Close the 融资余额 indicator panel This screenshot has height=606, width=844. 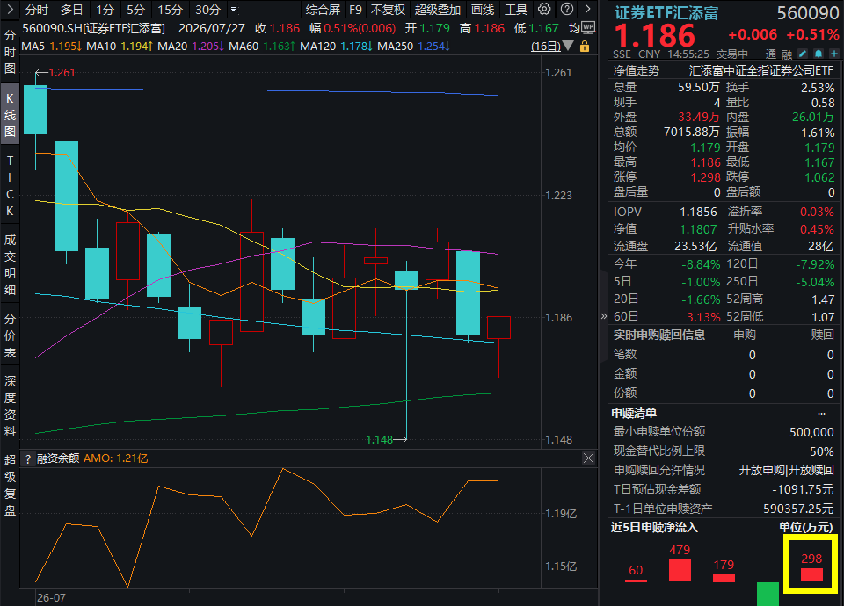click(x=588, y=458)
